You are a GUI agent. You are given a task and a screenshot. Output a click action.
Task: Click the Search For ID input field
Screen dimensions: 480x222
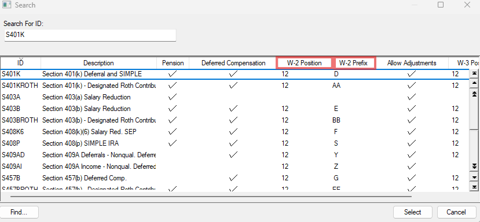pyautogui.click(x=90, y=35)
